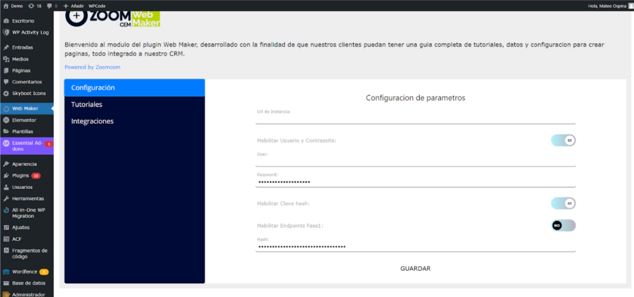Viewport: 634px width, 297px height.
Task: Click the comments bubble in admin bar
Action: (x=49, y=6)
